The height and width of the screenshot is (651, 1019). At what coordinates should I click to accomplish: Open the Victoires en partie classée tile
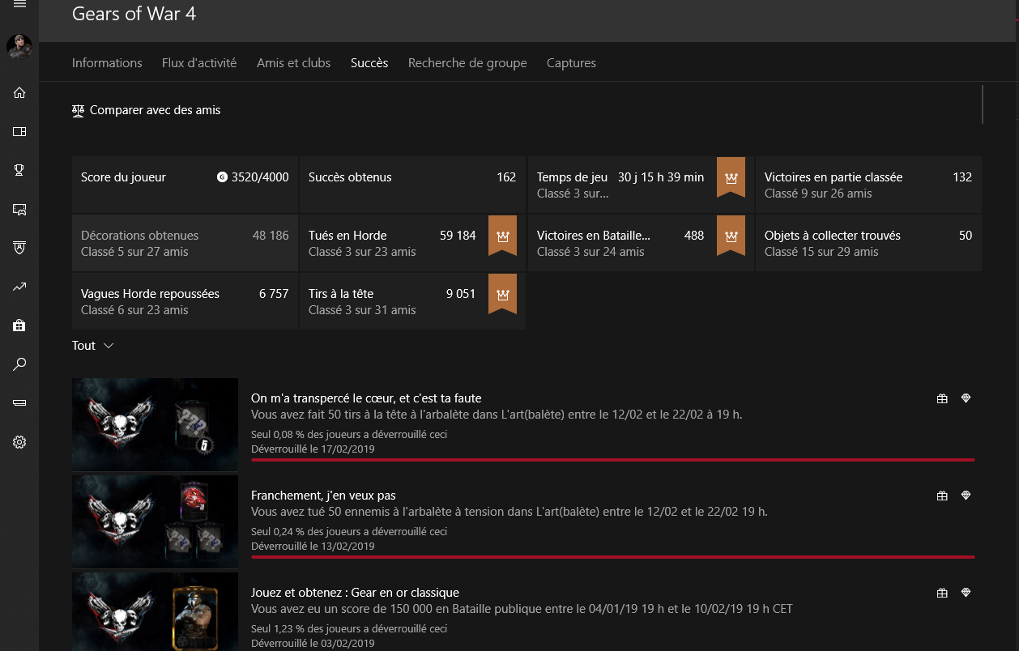click(868, 185)
